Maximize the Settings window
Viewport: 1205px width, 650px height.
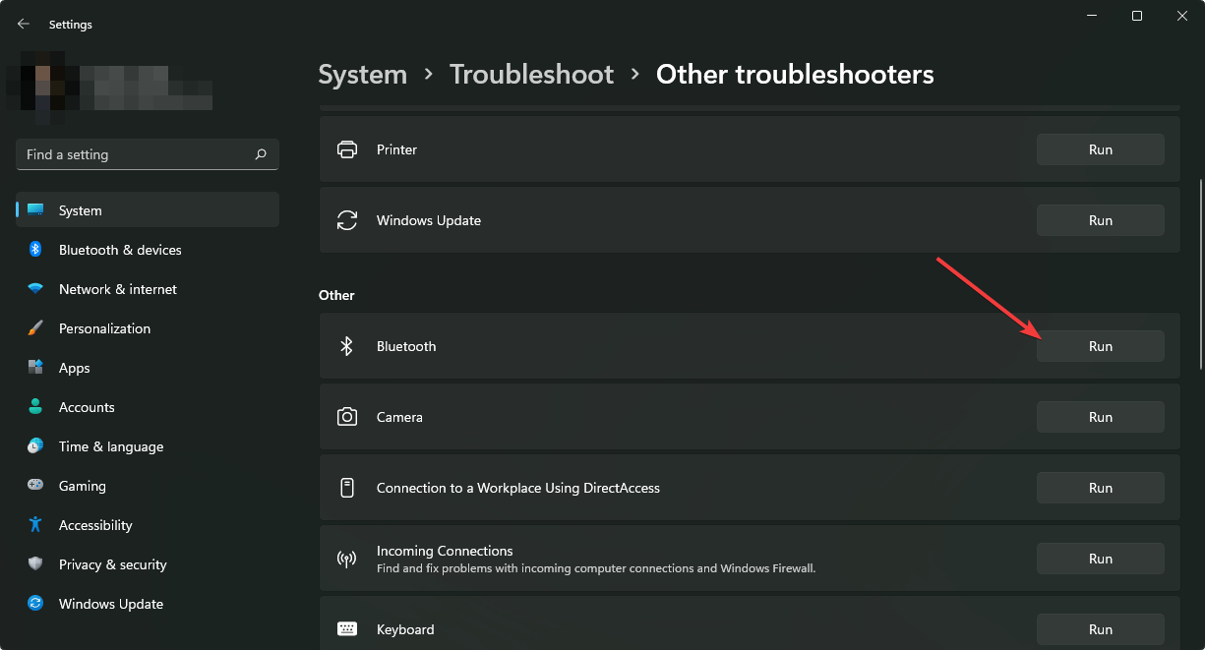[1137, 16]
